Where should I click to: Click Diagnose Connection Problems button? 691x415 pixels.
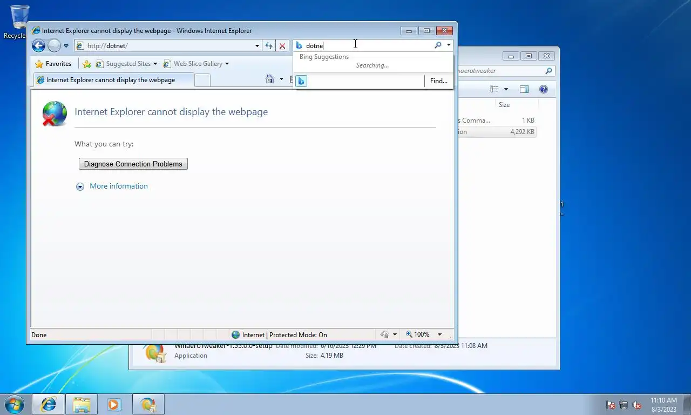click(x=133, y=164)
